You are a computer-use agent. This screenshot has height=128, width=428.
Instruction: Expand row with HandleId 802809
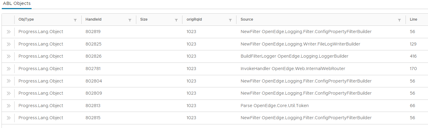pos(8,93)
